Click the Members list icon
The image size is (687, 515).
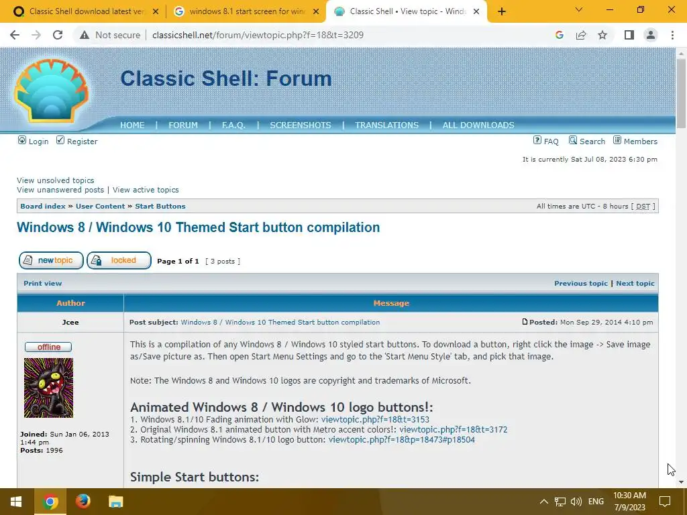617,140
